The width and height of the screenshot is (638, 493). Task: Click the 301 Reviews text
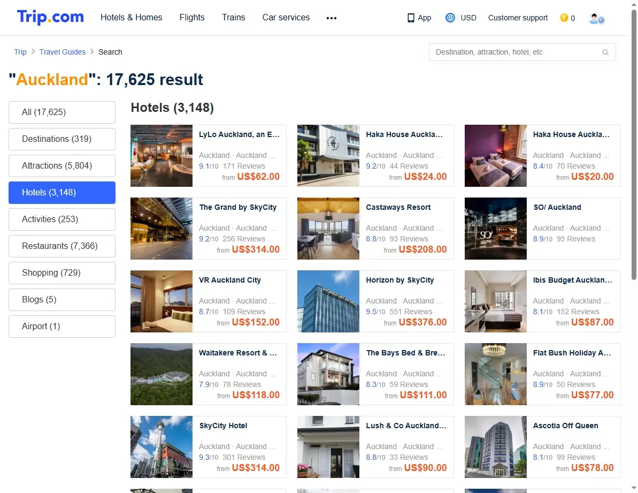pos(244,458)
